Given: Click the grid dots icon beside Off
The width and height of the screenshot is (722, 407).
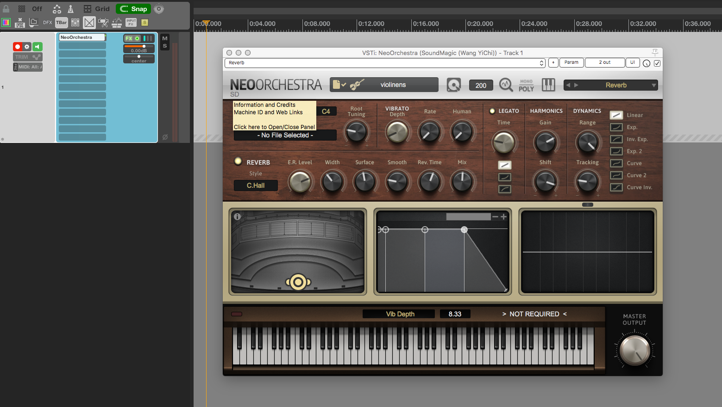Looking at the screenshot, I should (22, 9).
